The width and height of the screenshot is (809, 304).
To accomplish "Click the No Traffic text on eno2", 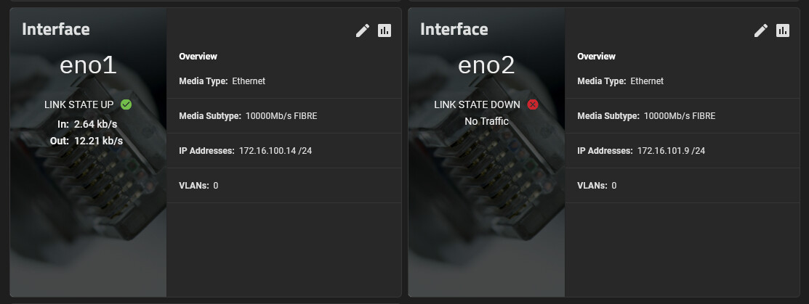I will [486, 121].
